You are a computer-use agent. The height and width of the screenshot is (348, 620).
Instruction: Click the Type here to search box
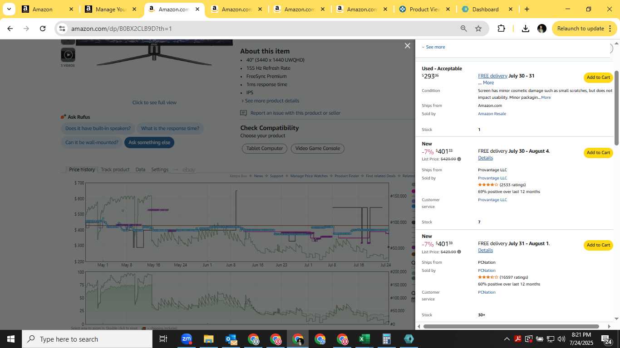pyautogui.click(x=86, y=339)
